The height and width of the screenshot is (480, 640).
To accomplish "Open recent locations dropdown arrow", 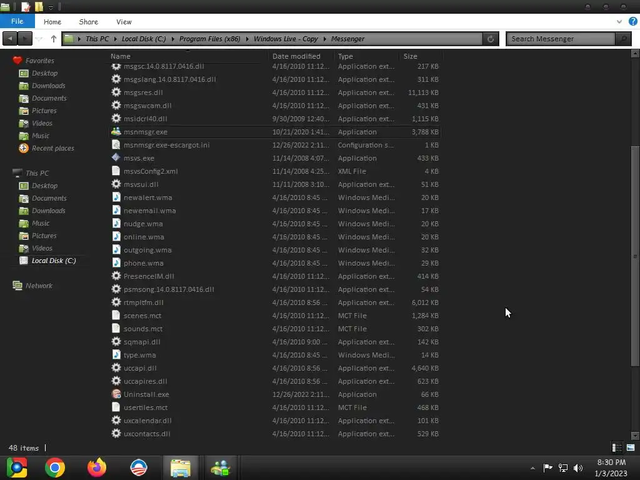I will tap(39, 39).
